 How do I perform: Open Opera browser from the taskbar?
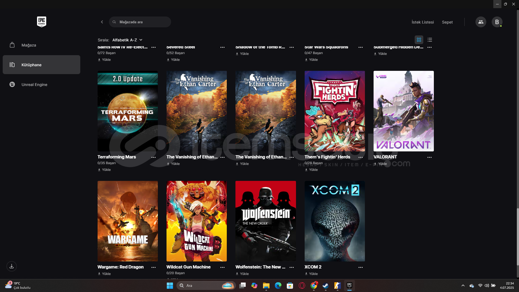click(x=302, y=286)
